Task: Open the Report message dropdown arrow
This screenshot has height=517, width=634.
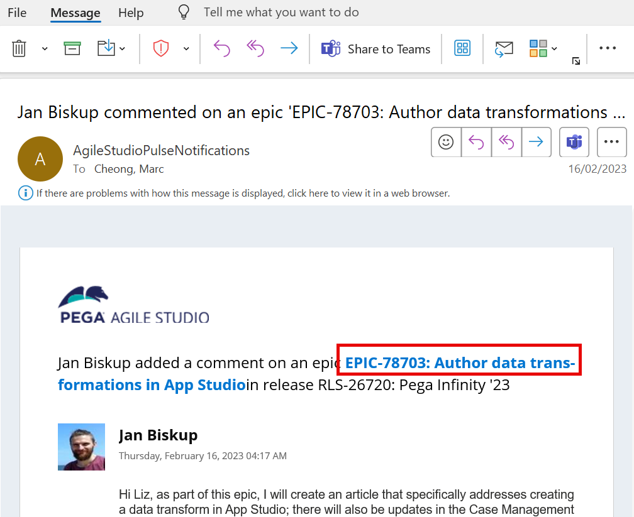Action: coord(186,49)
